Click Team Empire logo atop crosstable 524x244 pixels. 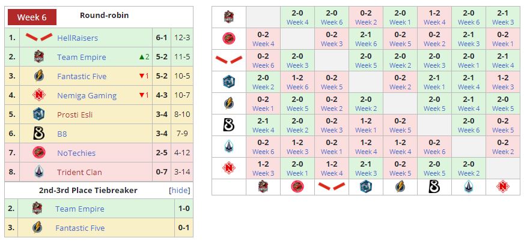tap(228, 17)
